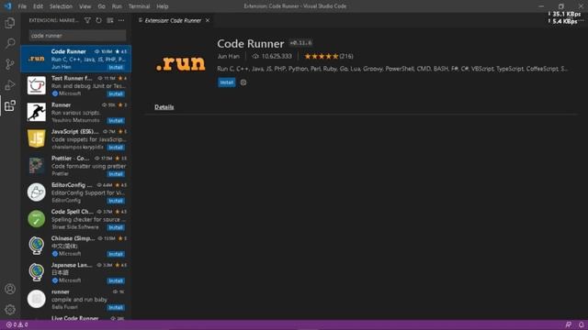The image size is (588, 330).
Task: Install the Chinese language pack
Action: click(116, 254)
